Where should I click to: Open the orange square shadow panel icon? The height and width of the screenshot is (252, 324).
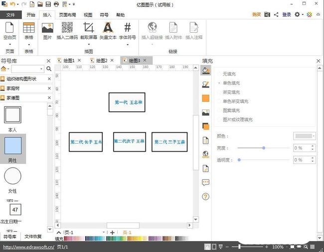tap(205, 98)
